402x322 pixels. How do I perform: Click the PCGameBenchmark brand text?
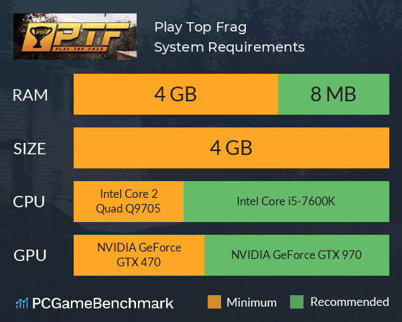coord(103,303)
